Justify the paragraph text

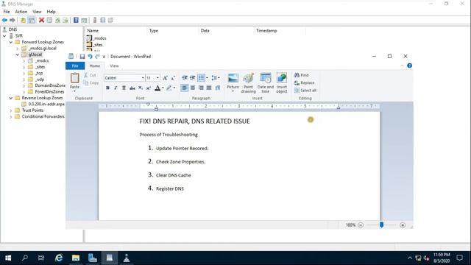tap(209, 88)
